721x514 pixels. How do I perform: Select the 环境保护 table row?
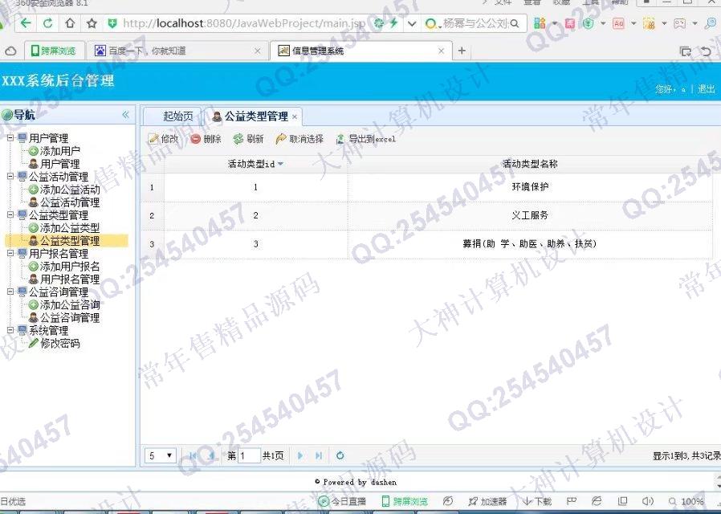click(426, 187)
